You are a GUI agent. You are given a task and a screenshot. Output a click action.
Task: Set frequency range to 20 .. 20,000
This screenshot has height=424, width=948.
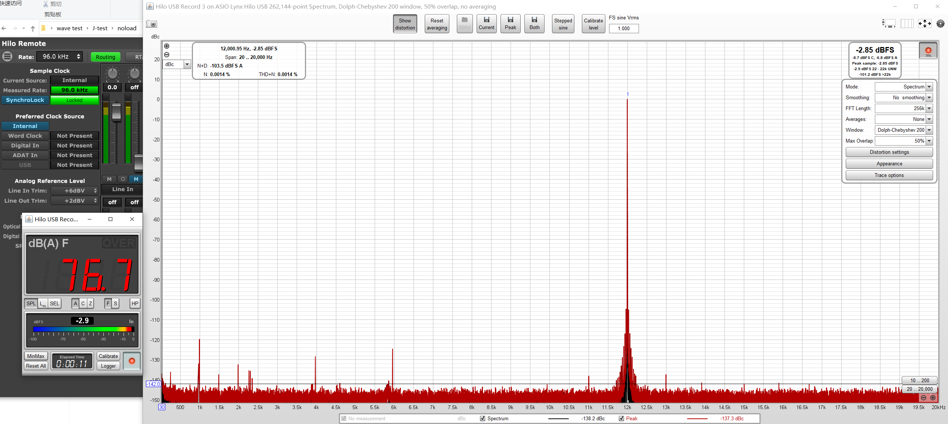[x=920, y=389]
